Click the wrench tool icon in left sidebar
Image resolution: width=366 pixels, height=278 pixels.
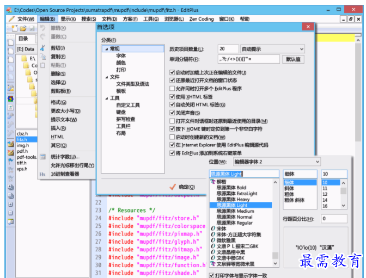click(10, 116)
